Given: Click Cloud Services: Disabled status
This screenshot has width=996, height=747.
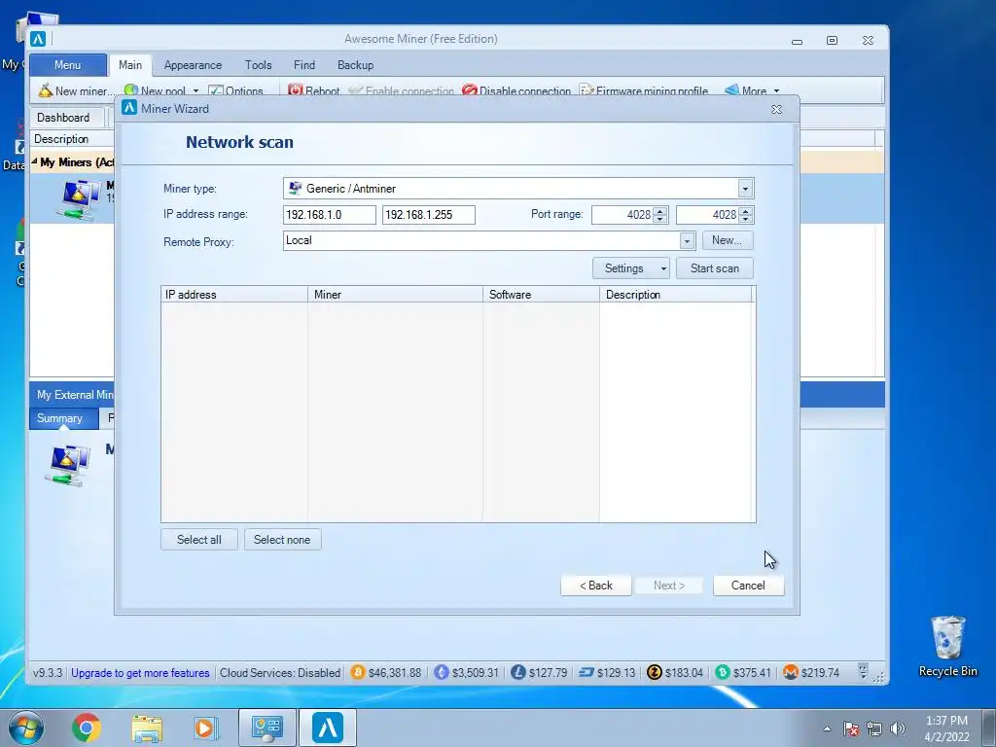Looking at the screenshot, I should pos(280,673).
